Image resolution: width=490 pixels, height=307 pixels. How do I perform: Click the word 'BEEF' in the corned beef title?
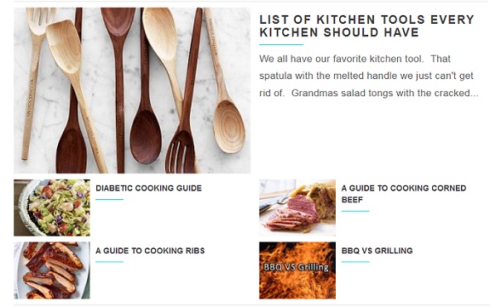click(x=352, y=200)
